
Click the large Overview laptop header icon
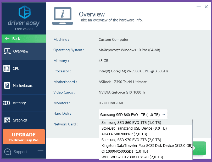(x=63, y=16)
